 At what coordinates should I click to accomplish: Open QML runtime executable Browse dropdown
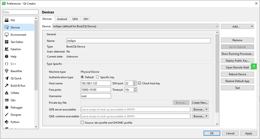coord(200,116)
